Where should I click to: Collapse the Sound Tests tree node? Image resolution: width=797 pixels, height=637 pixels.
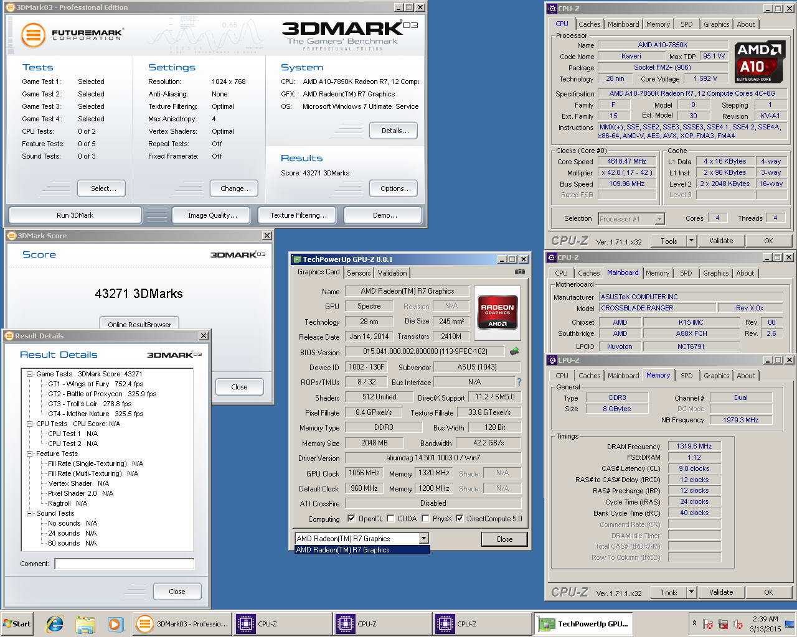[x=29, y=513]
